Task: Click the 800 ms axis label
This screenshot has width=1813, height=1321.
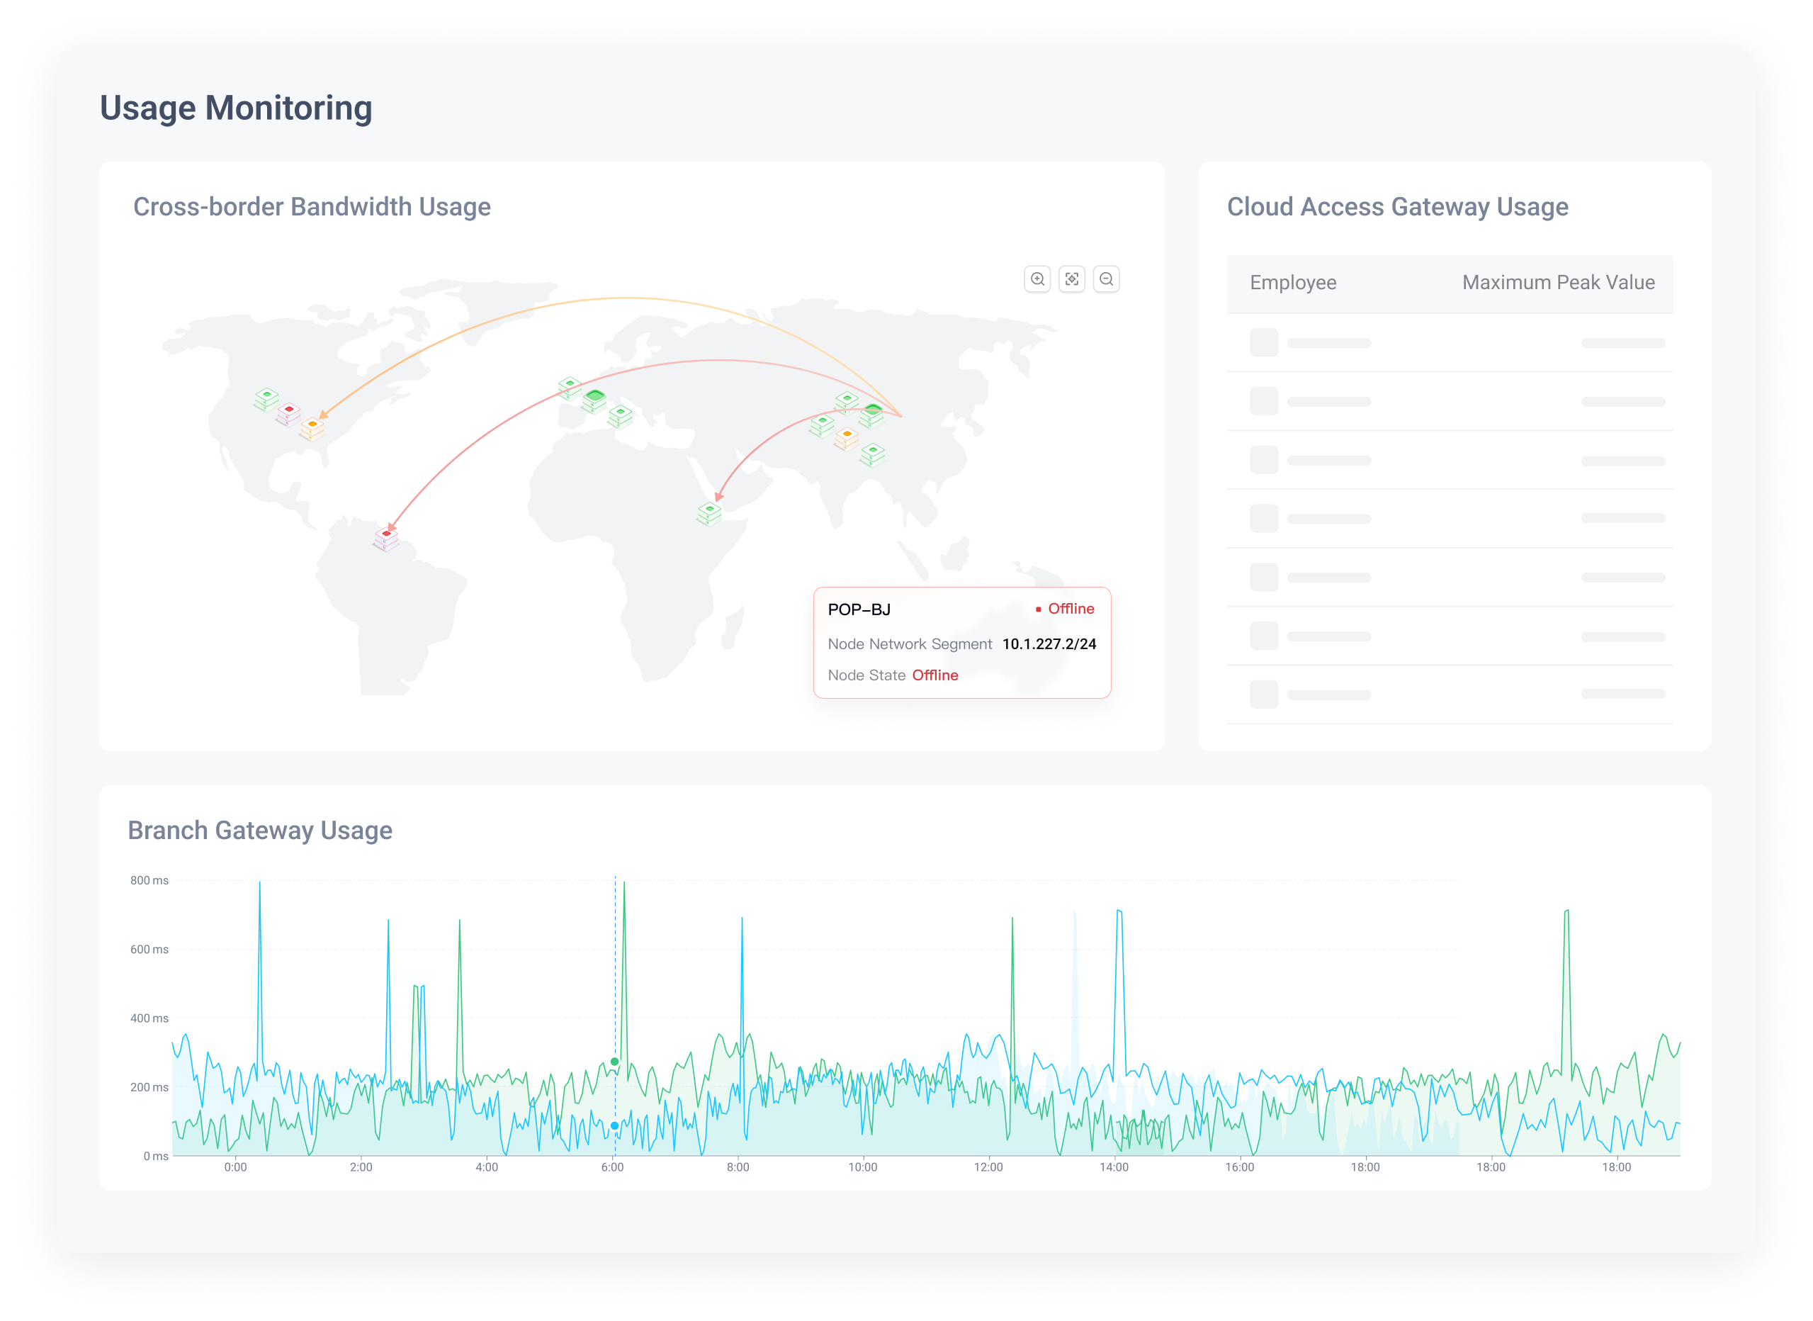Action: (149, 880)
